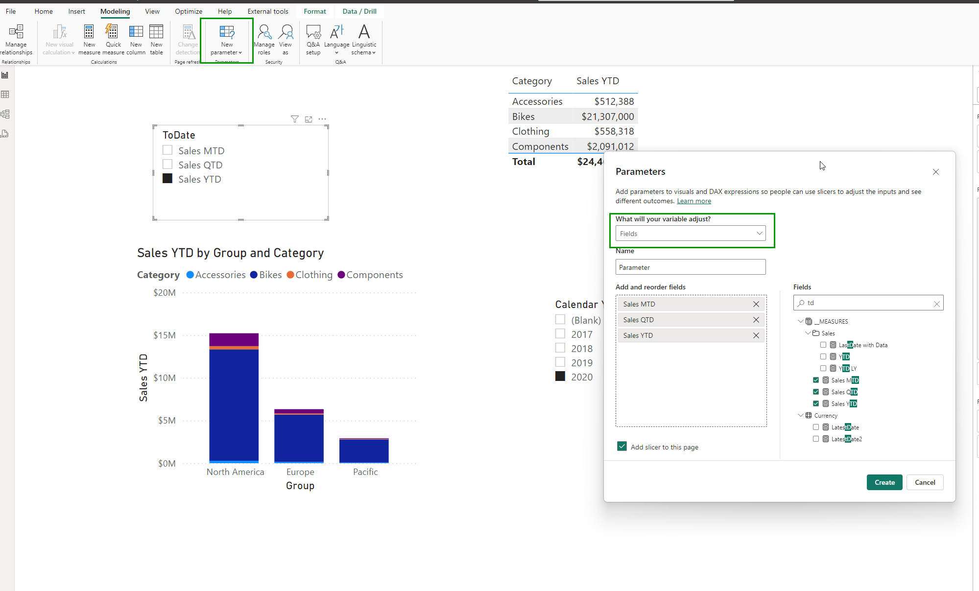
Task: Click Components legend color dot
Action: (x=341, y=275)
